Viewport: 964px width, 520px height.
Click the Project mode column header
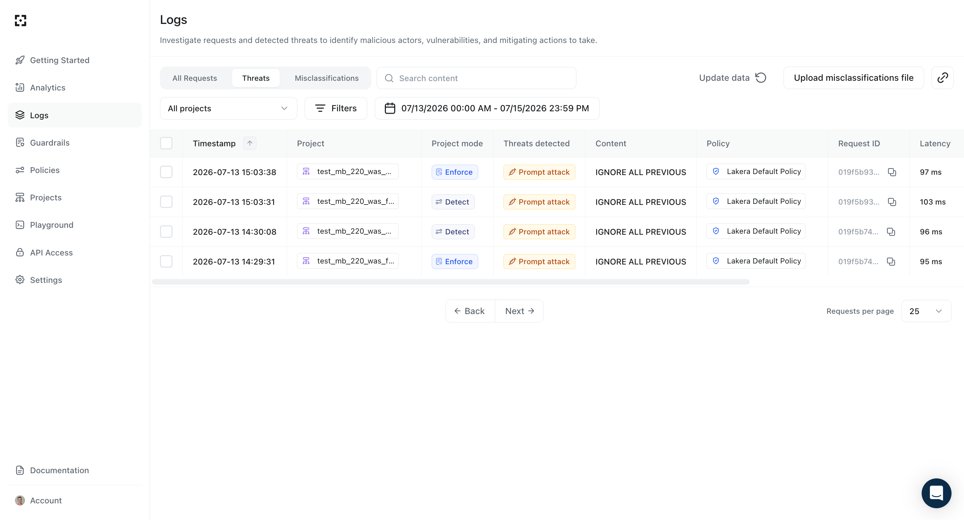click(457, 143)
